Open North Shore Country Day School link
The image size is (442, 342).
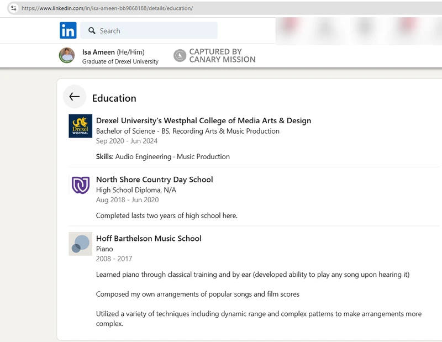tap(155, 180)
